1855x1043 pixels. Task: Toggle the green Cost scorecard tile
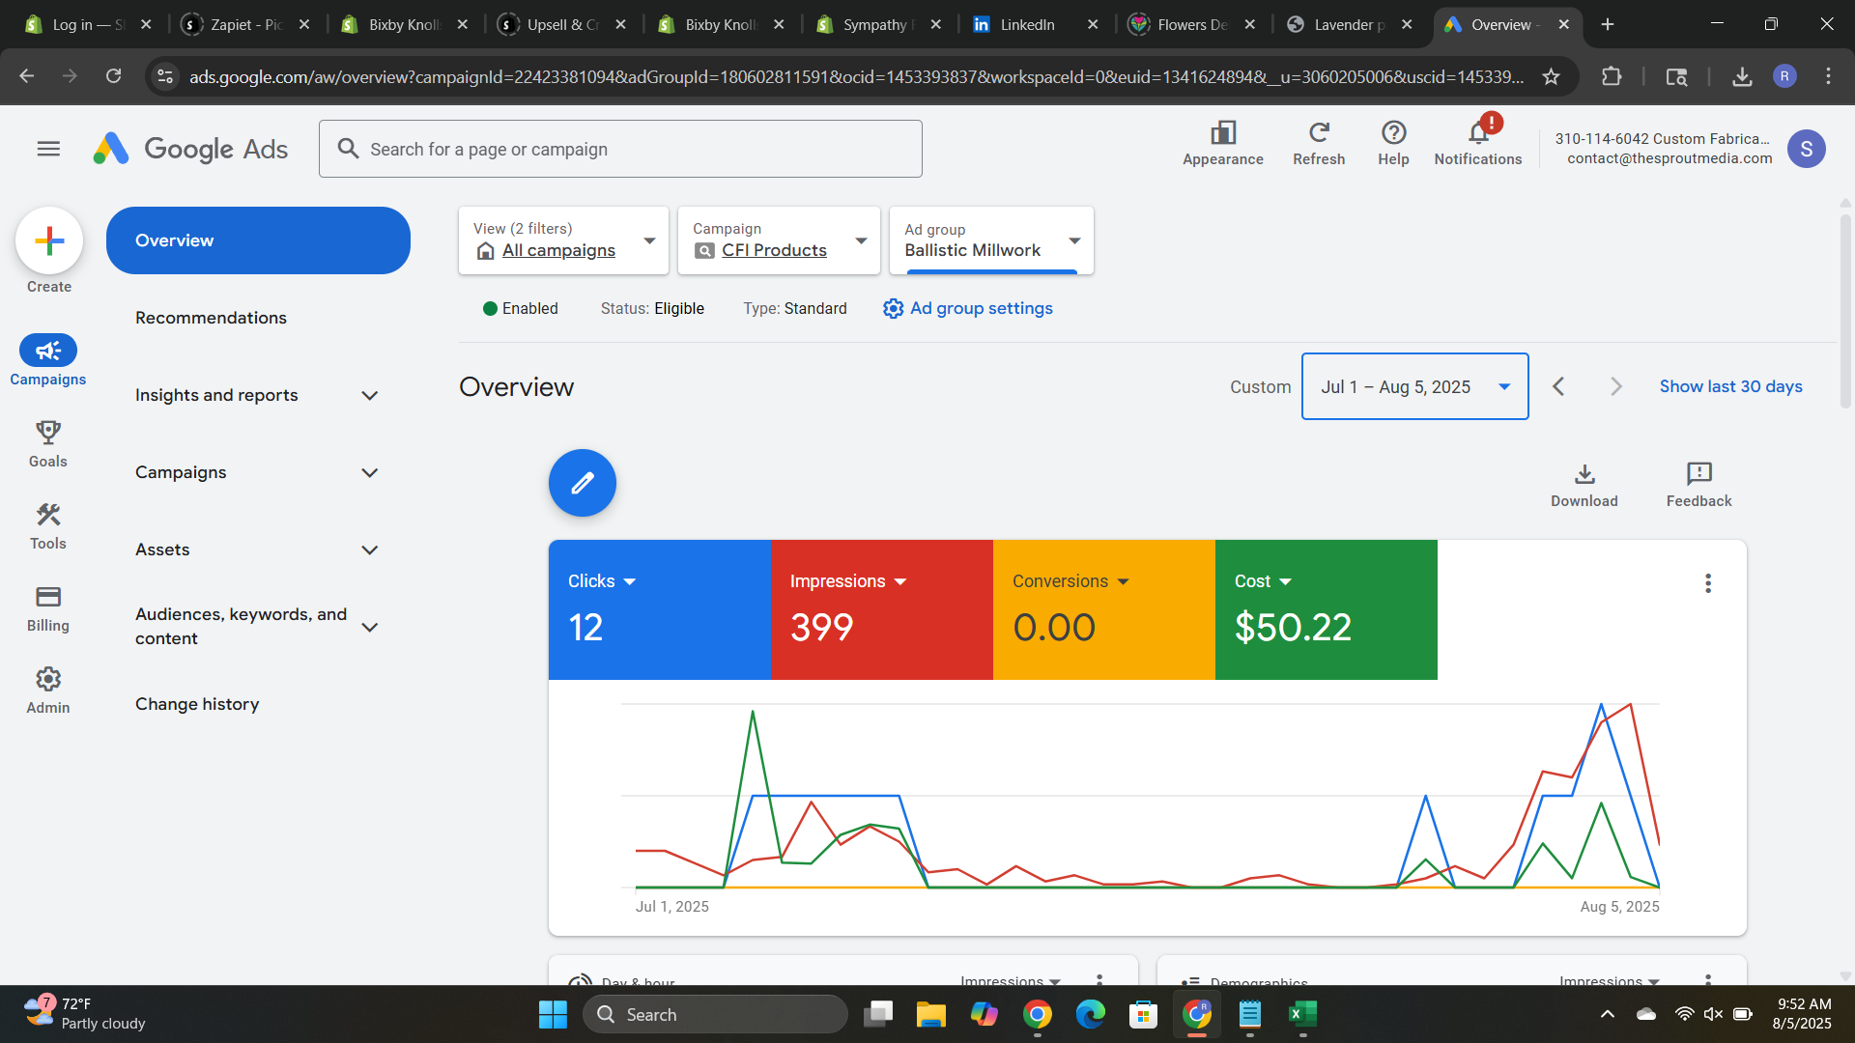click(x=1327, y=609)
